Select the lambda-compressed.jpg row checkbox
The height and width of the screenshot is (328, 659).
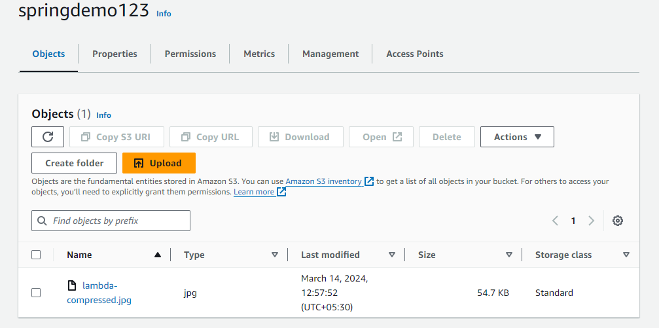[36, 293]
